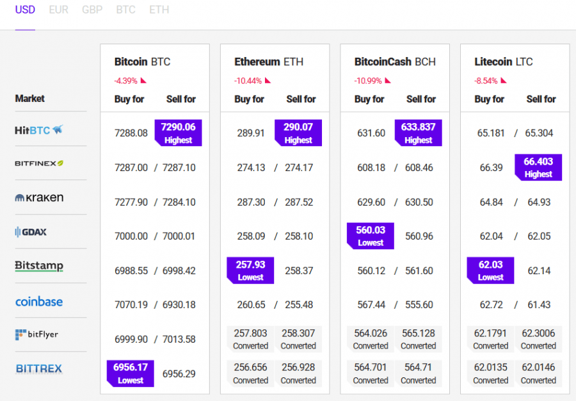
Task: Open the BitcoinCash BCH column heading
Action: tap(395, 61)
